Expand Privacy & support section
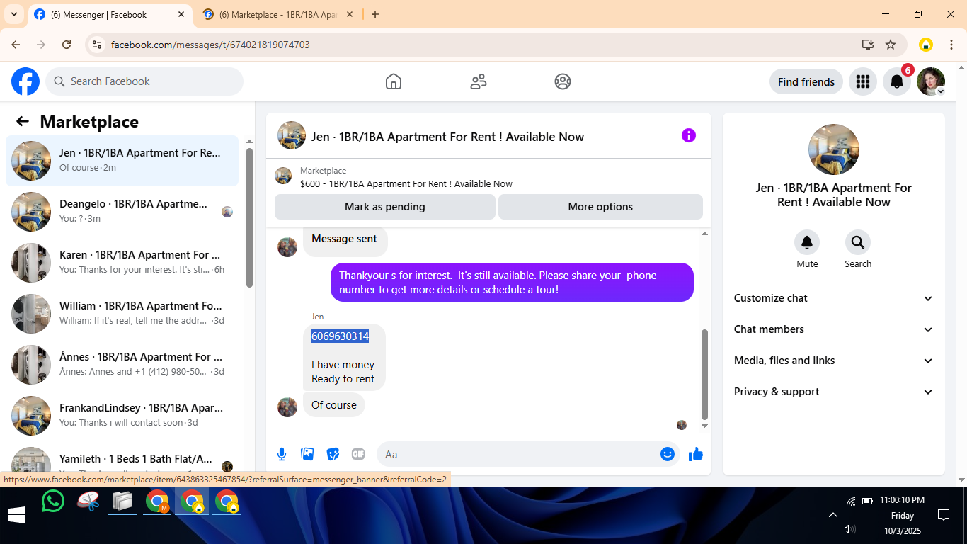 (x=834, y=392)
